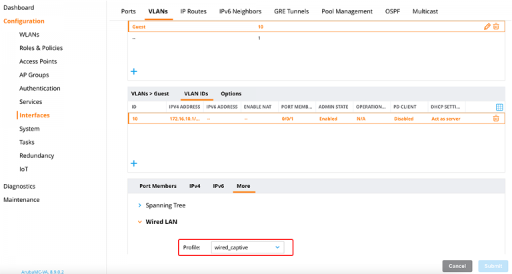The image size is (512, 274).
Task: Go to WLANs configuration
Action: [29, 34]
